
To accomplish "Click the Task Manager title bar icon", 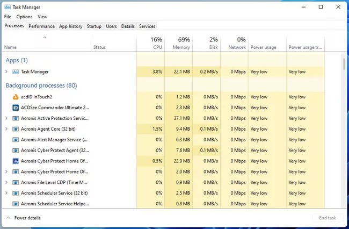I will (x=8, y=7).
